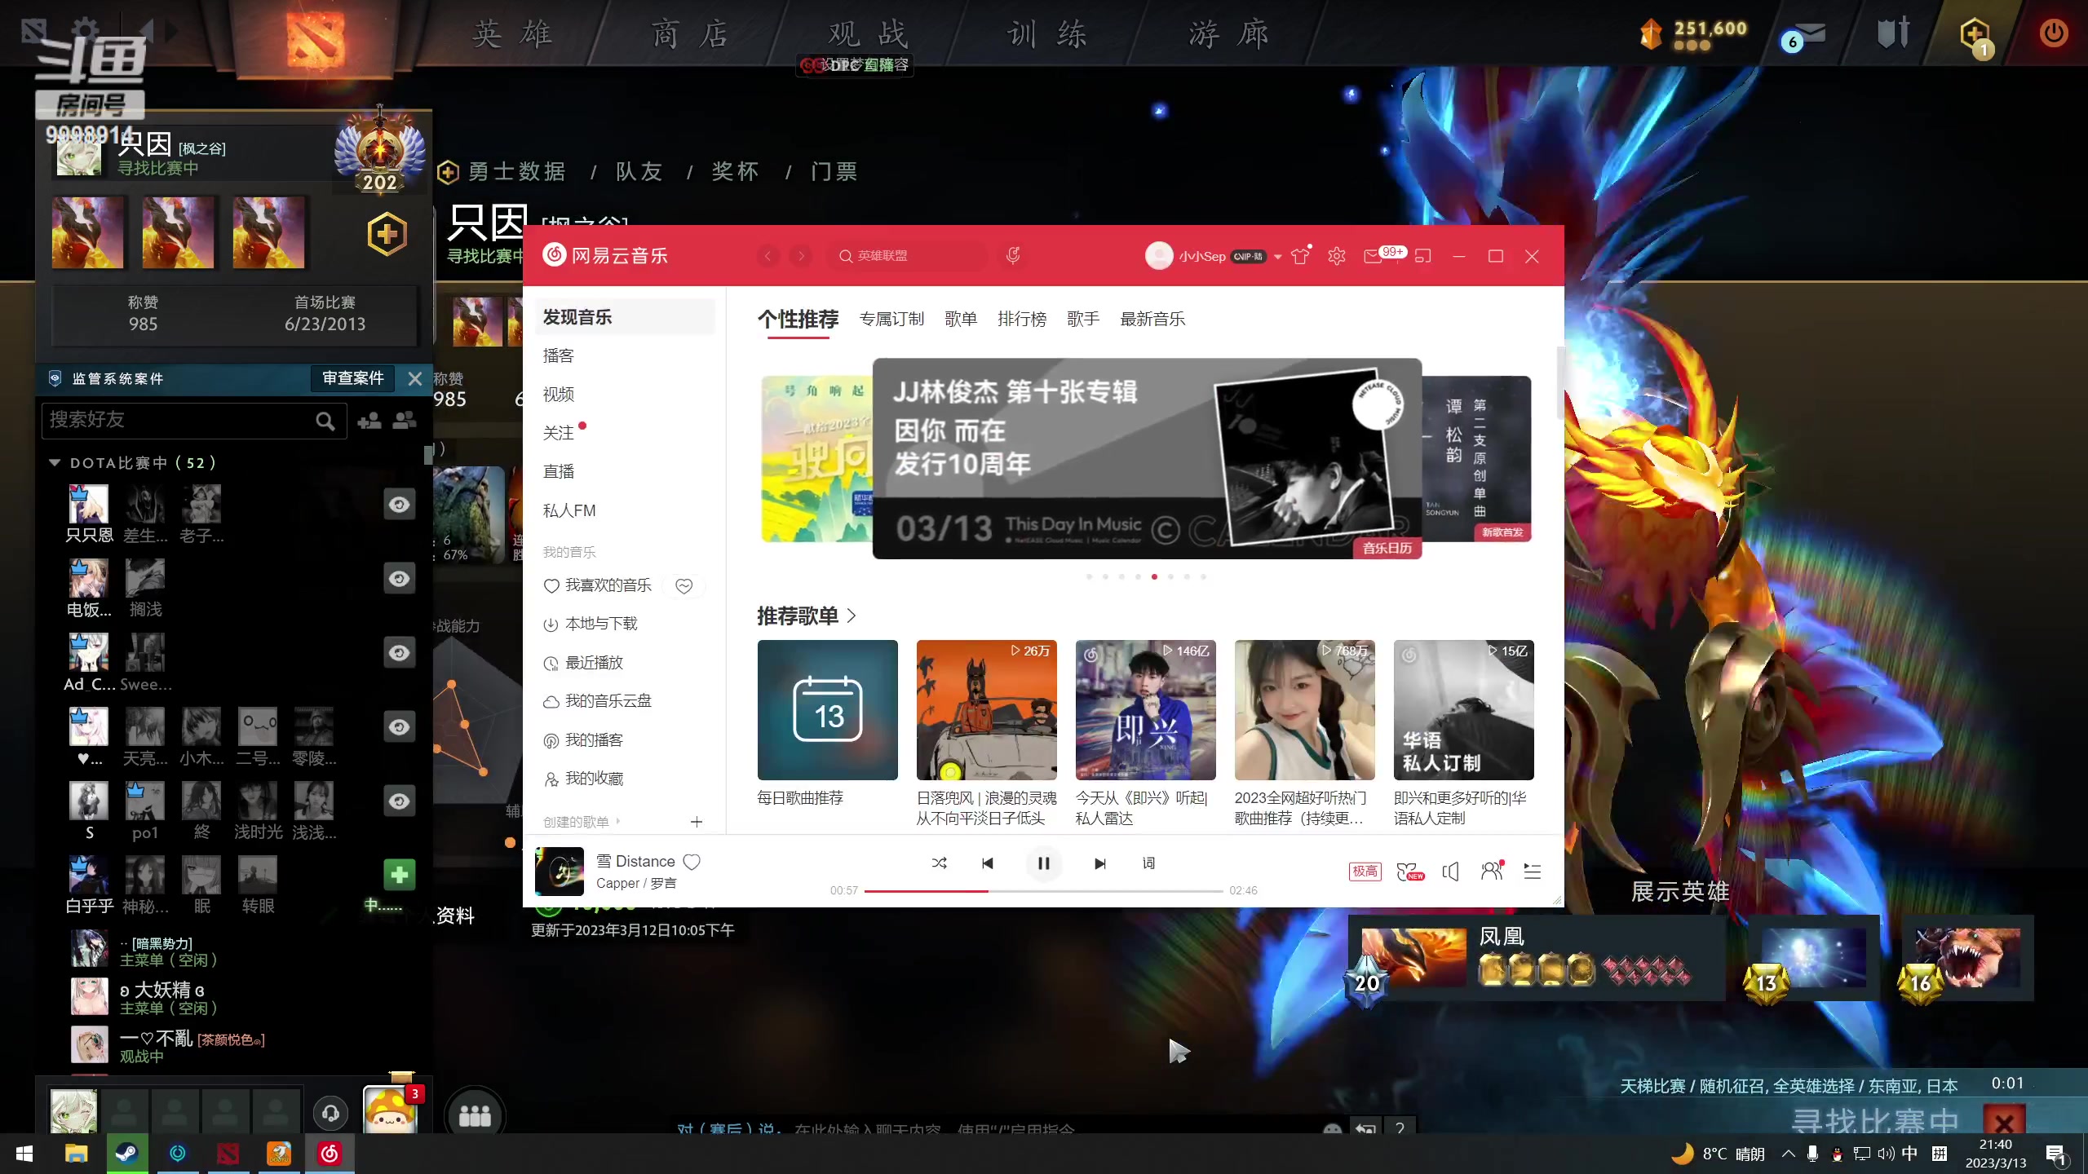Click the friends group icon beside search
The image size is (2088, 1174).
405,420
